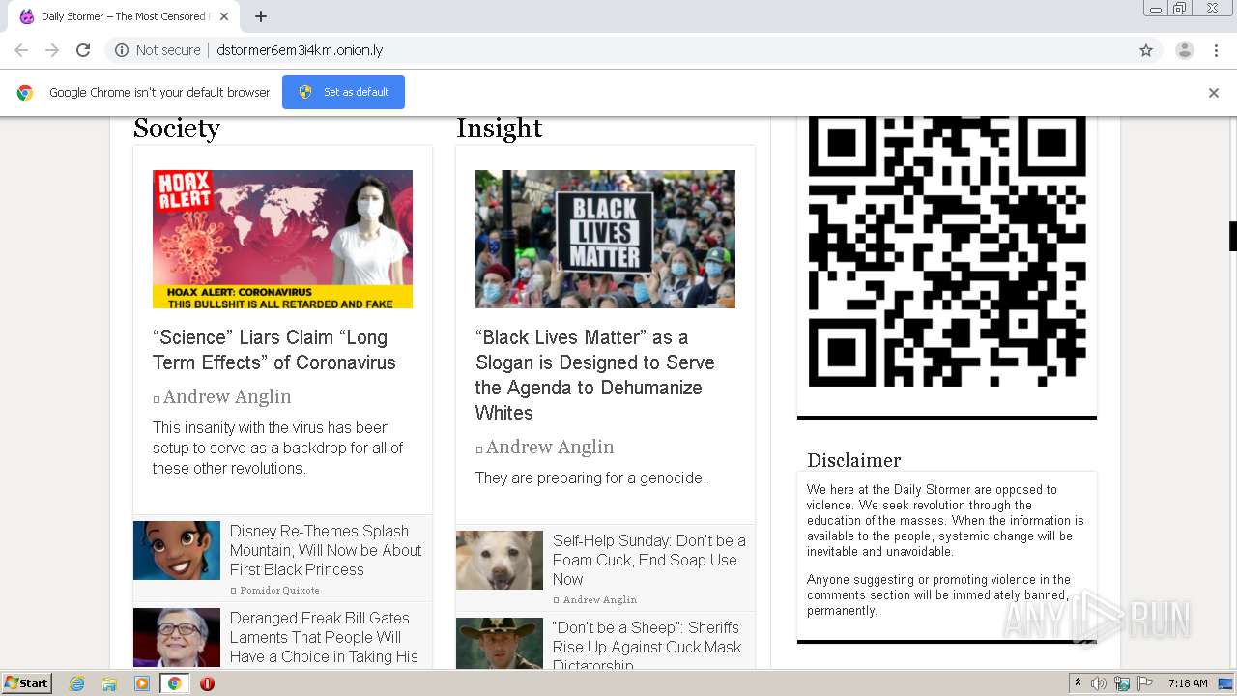This screenshot has width=1237, height=696.
Task: Click the Disclaimer heading
Action: coord(854,460)
